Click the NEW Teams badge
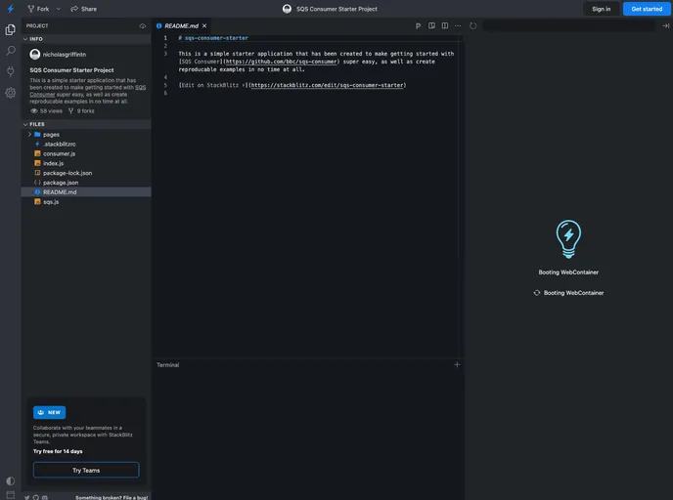 (x=49, y=412)
